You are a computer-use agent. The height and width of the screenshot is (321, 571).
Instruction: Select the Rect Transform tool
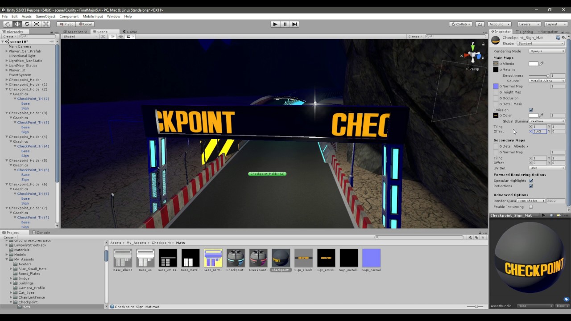(x=46, y=24)
